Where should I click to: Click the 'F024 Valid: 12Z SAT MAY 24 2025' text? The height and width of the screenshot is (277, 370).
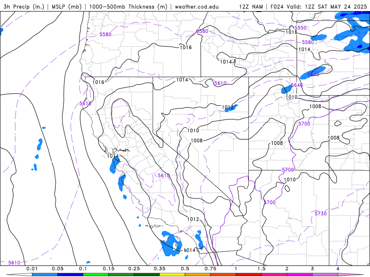[319, 6]
